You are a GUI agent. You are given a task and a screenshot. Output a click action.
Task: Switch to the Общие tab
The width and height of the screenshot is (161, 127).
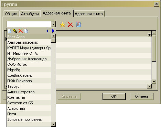point(11,14)
